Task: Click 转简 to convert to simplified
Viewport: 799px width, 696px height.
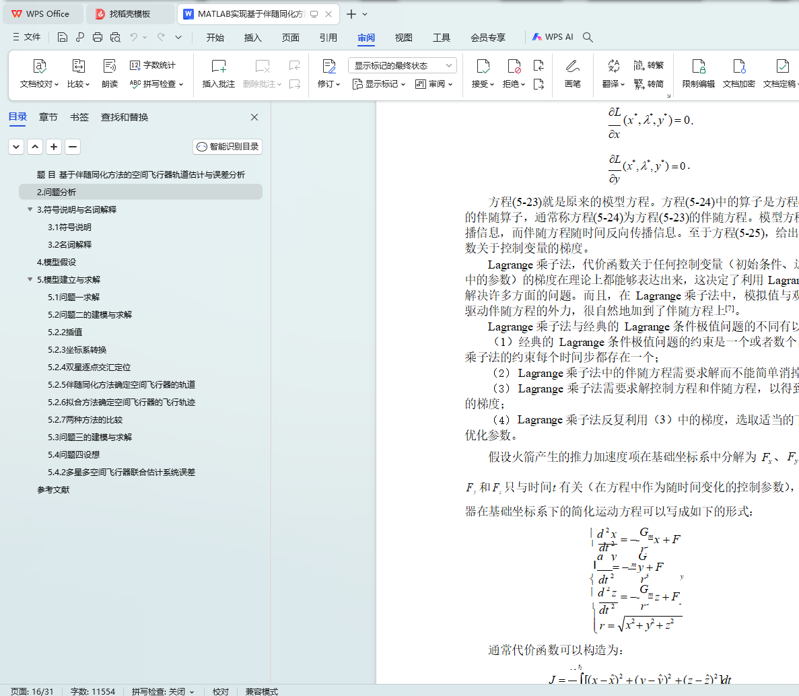Action: 649,83
